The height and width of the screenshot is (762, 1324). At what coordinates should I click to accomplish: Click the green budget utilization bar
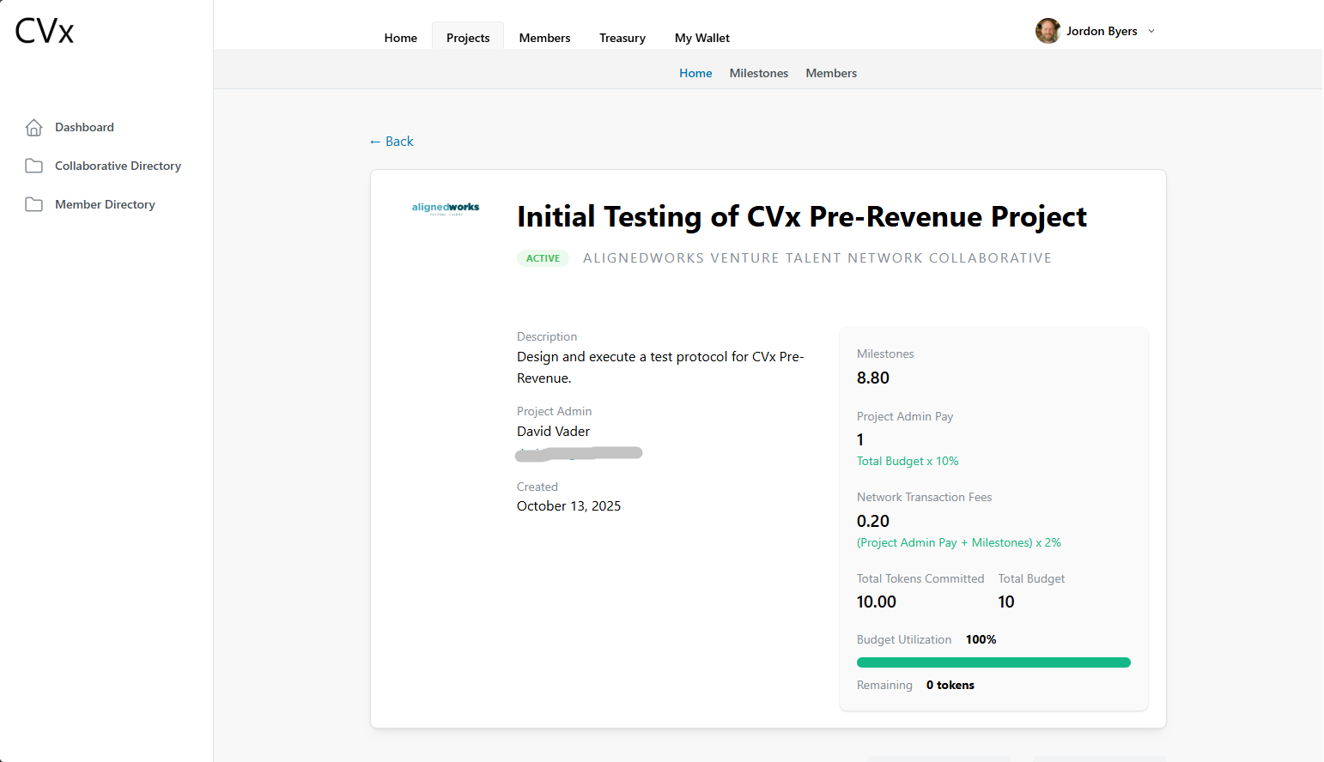993,662
